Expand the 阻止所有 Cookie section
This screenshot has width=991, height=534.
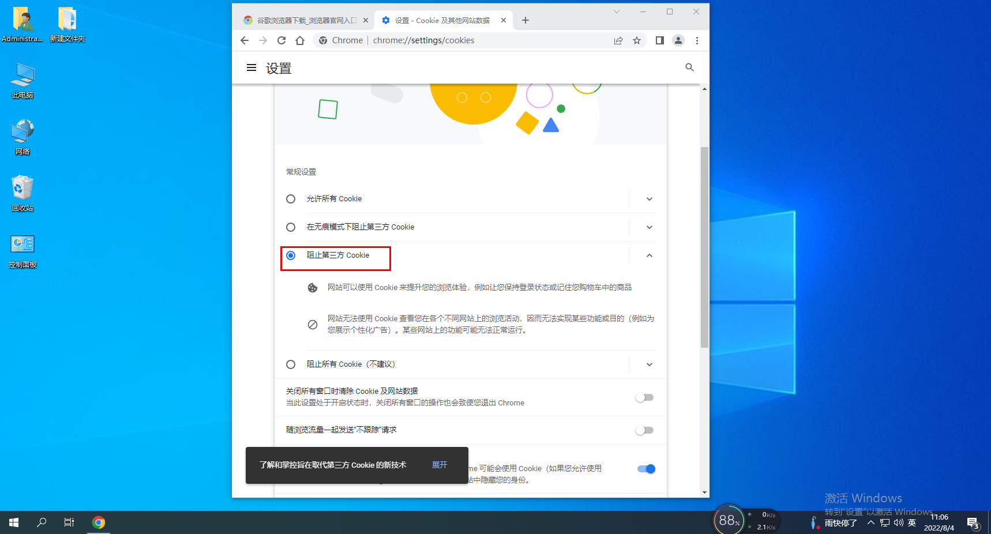650,364
